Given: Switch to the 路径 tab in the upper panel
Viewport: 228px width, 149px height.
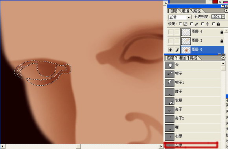Looking at the screenshot, I should [197, 11].
